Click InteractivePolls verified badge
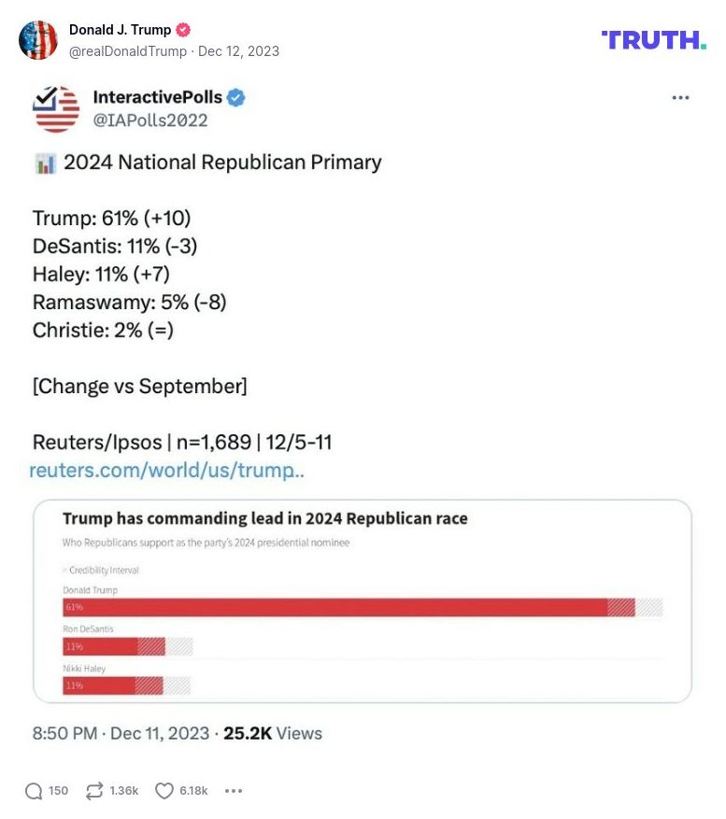 click(235, 96)
